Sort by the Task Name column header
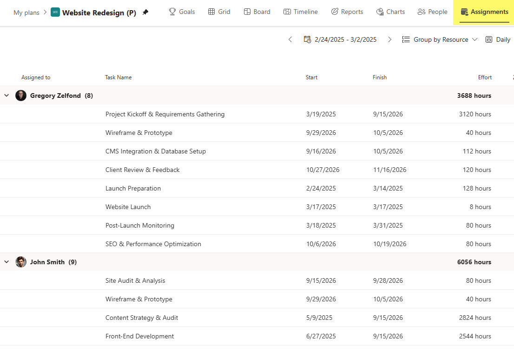The width and height of the screenshot is (514, 350). 119,77
